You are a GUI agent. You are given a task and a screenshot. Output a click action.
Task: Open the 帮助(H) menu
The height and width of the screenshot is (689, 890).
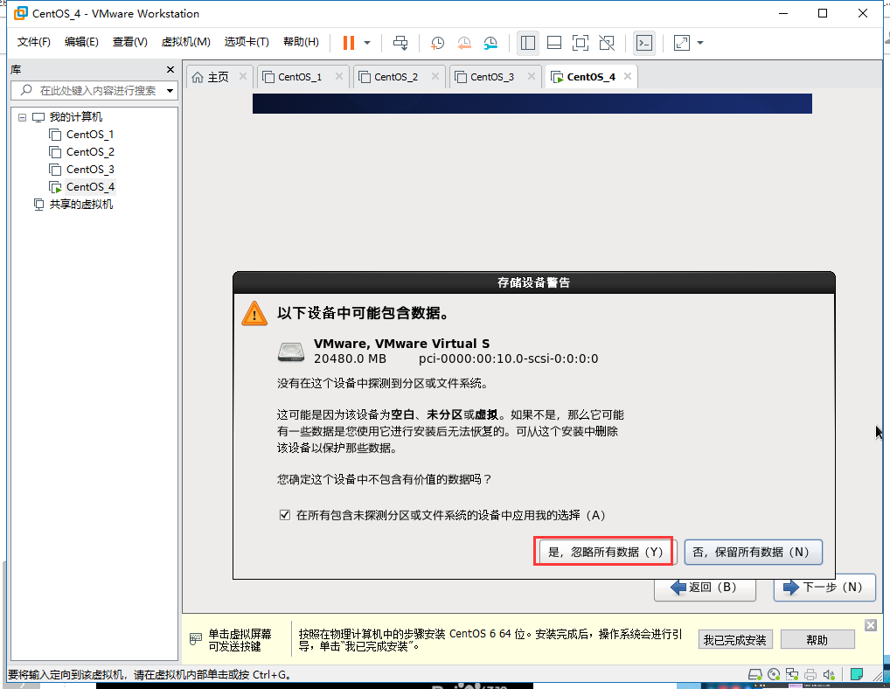301,42
